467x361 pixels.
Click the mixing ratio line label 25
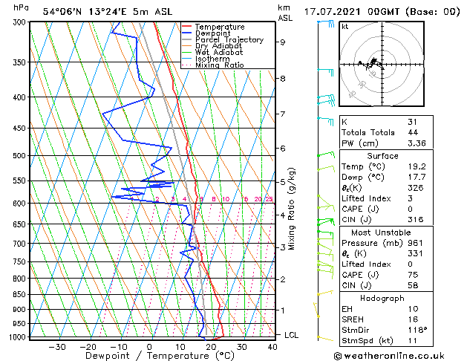[x=270, y=199]
